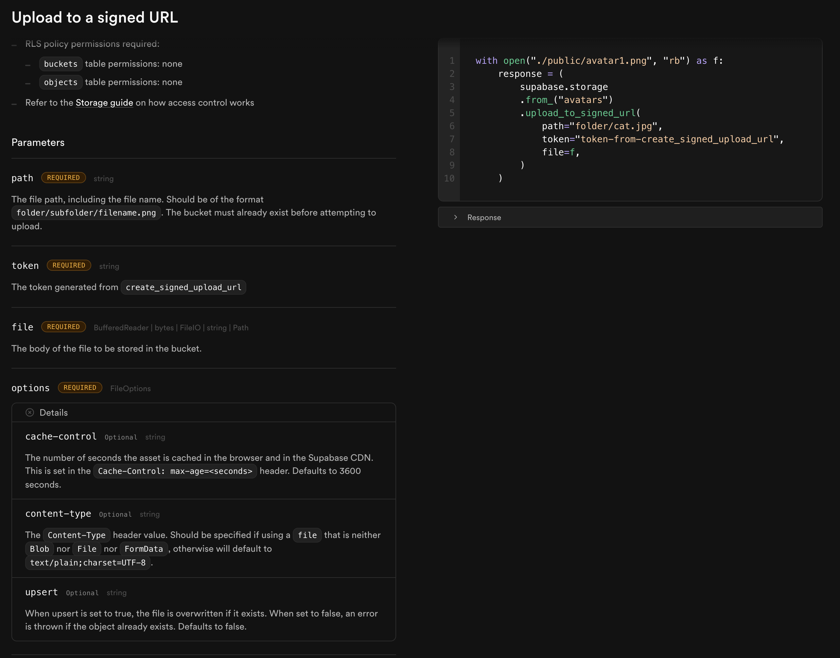Click the FormData badge

click(x=143, y=548)
